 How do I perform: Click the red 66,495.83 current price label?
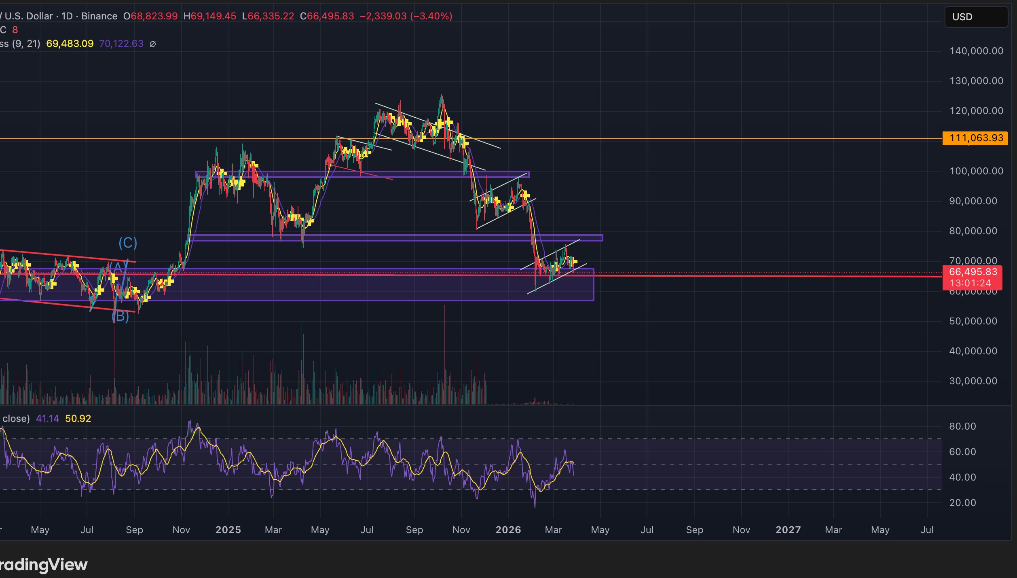[972, 272]
